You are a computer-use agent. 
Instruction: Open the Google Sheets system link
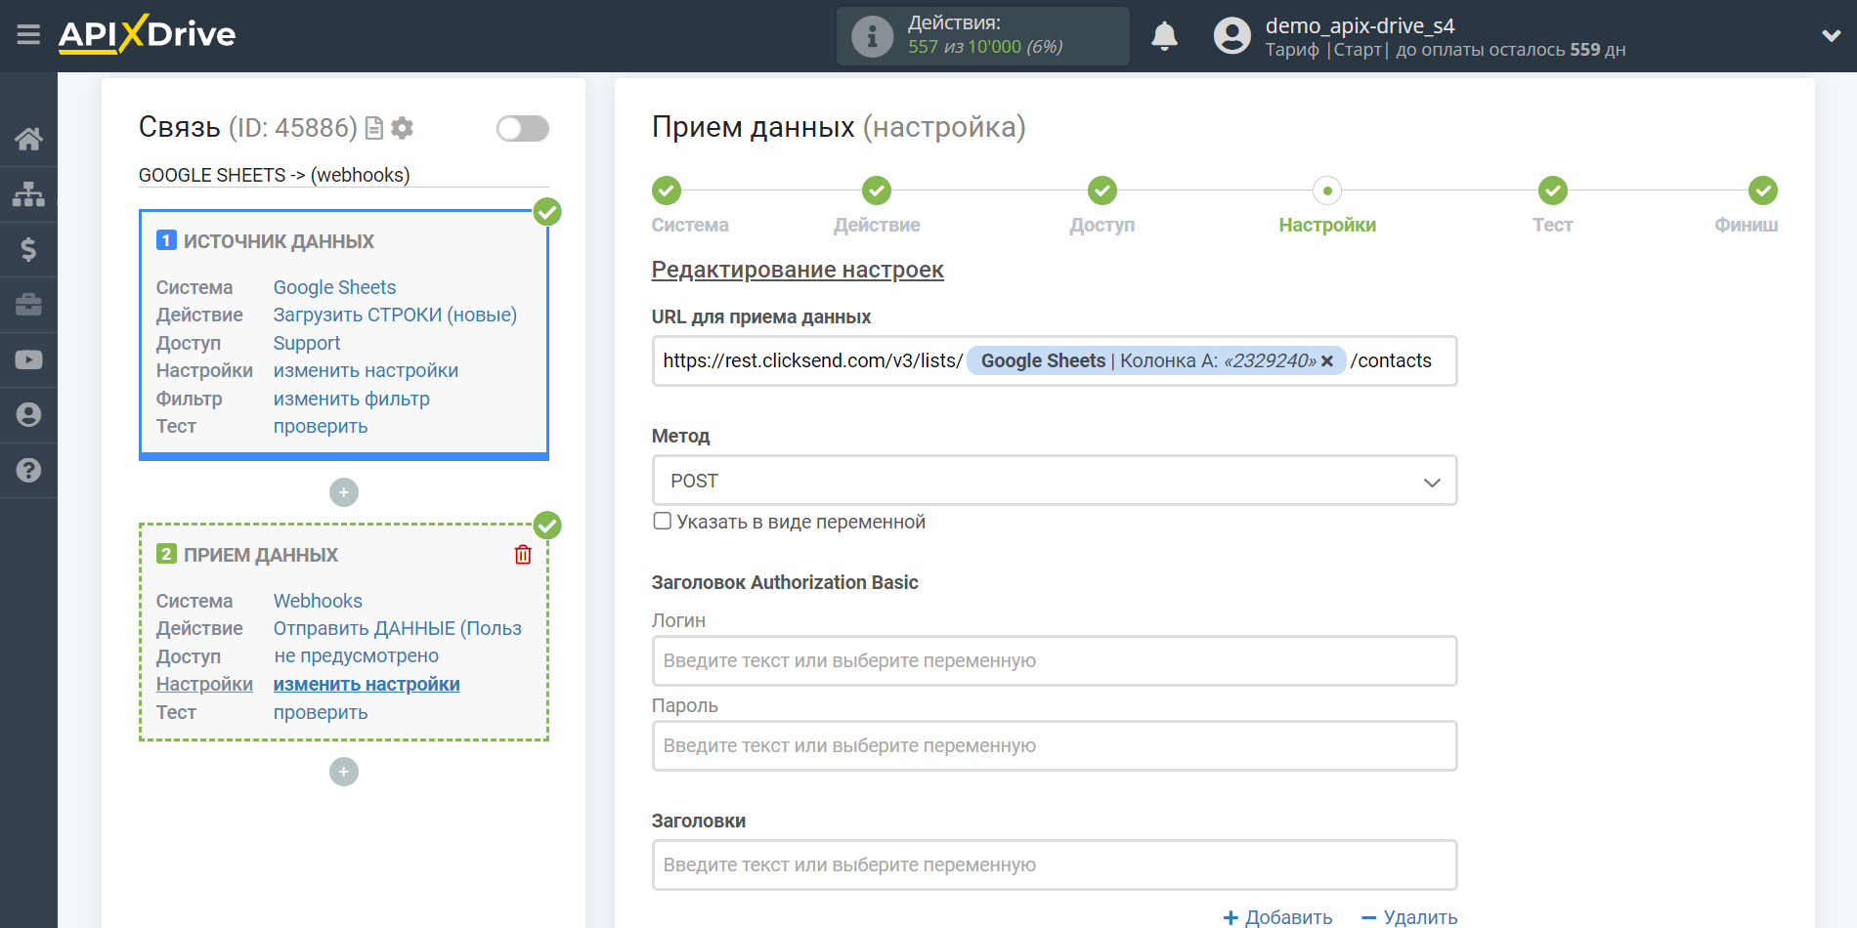(x=334, y=287)
